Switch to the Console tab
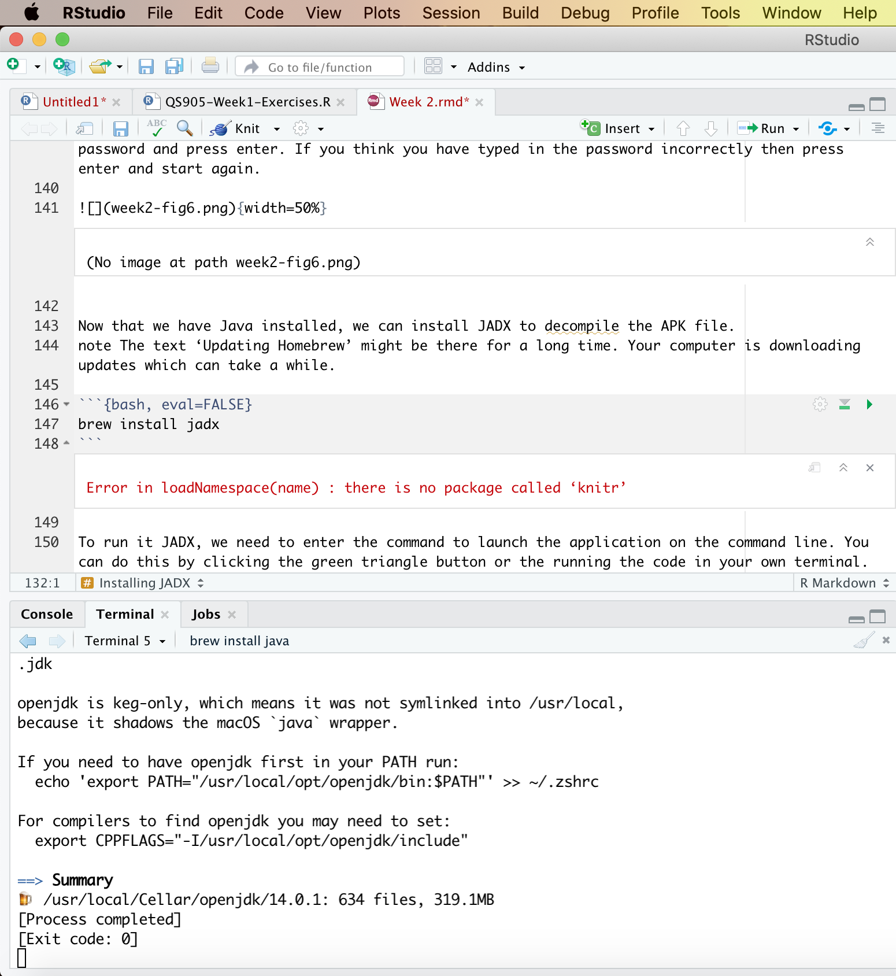 coord(47,614)
